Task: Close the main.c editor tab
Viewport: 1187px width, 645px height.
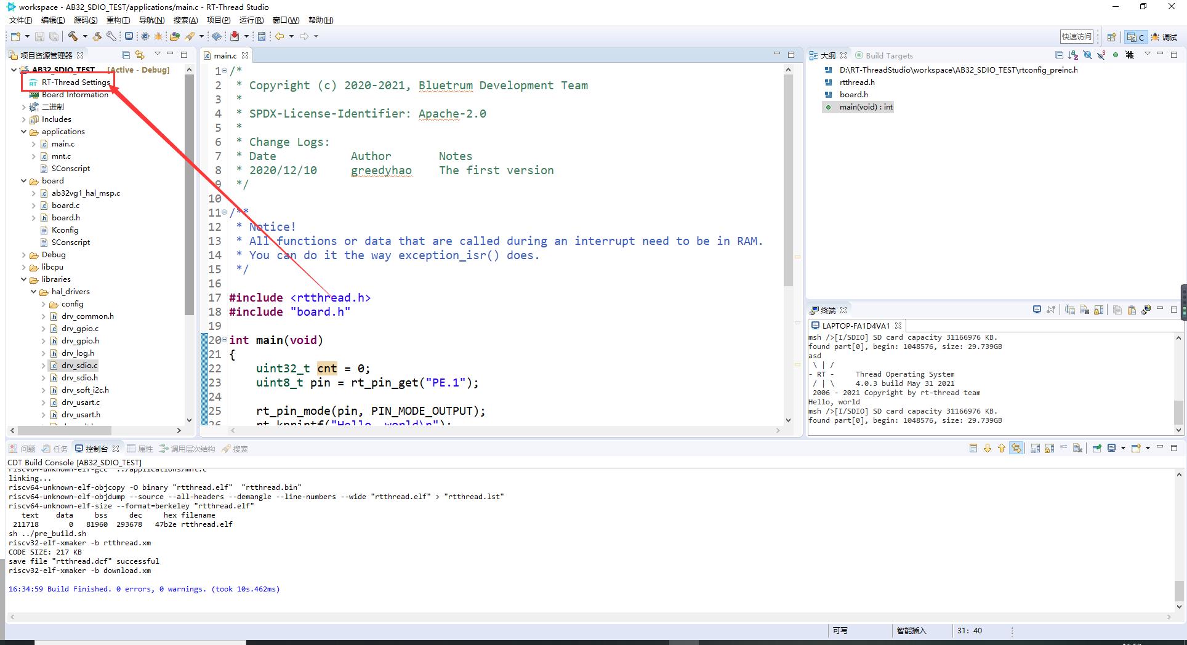Action: (x=245, y=55)
